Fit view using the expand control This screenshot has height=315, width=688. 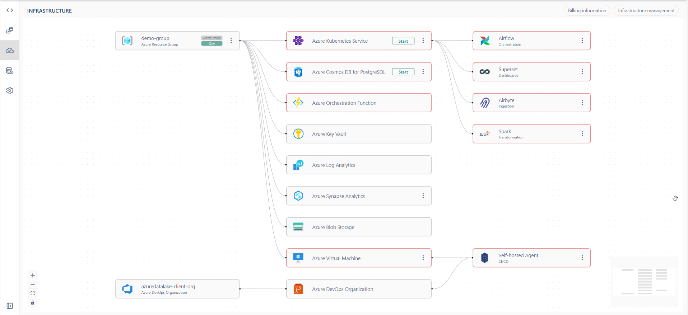(33, 293)
